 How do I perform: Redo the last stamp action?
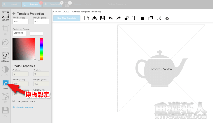tap(118, 18)
